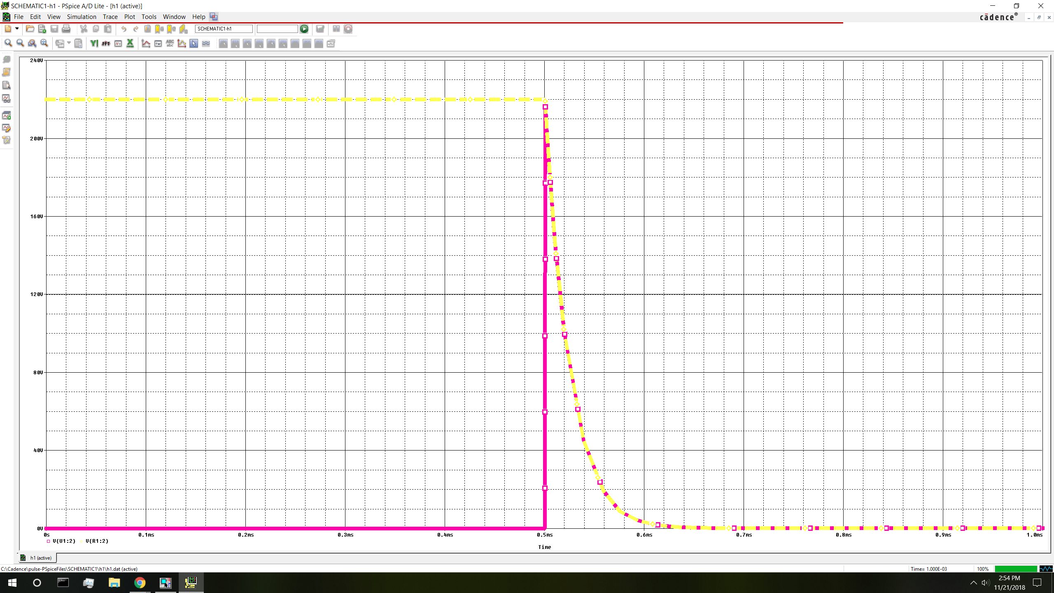Screen dimensions: 1054x593
Task: Click the Cut scissors icon
Action: click(84, 29)
